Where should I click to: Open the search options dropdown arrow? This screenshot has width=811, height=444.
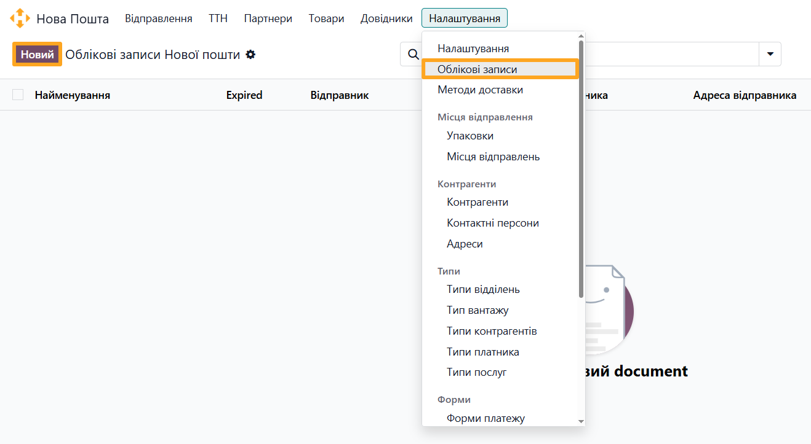[x=770, y=54]
